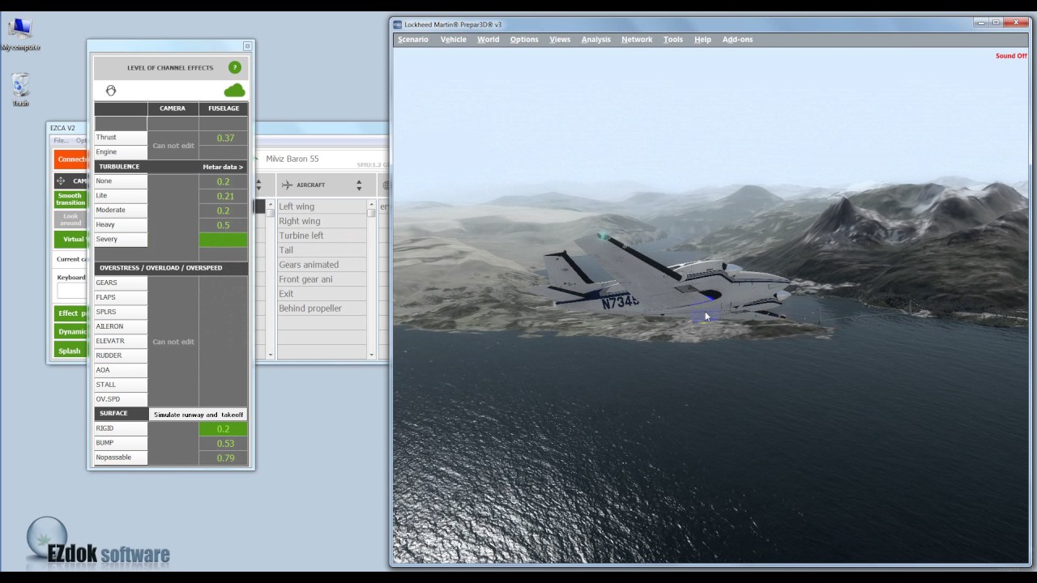The width and height of the screenshot is (1037, 583).
Task: Select the BUMP surface row
Action: [x=121, y=444]
